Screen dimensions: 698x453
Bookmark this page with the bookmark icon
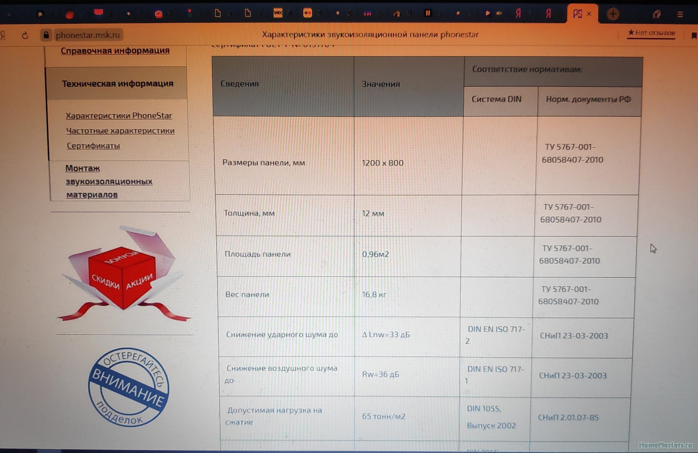(x=694, y=35)
